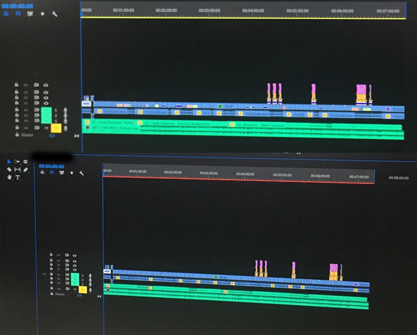The image size is (417, 335).
Task: Click 00:03:00:00 on lower timeline ruler
Action: [x=209, y=173]
